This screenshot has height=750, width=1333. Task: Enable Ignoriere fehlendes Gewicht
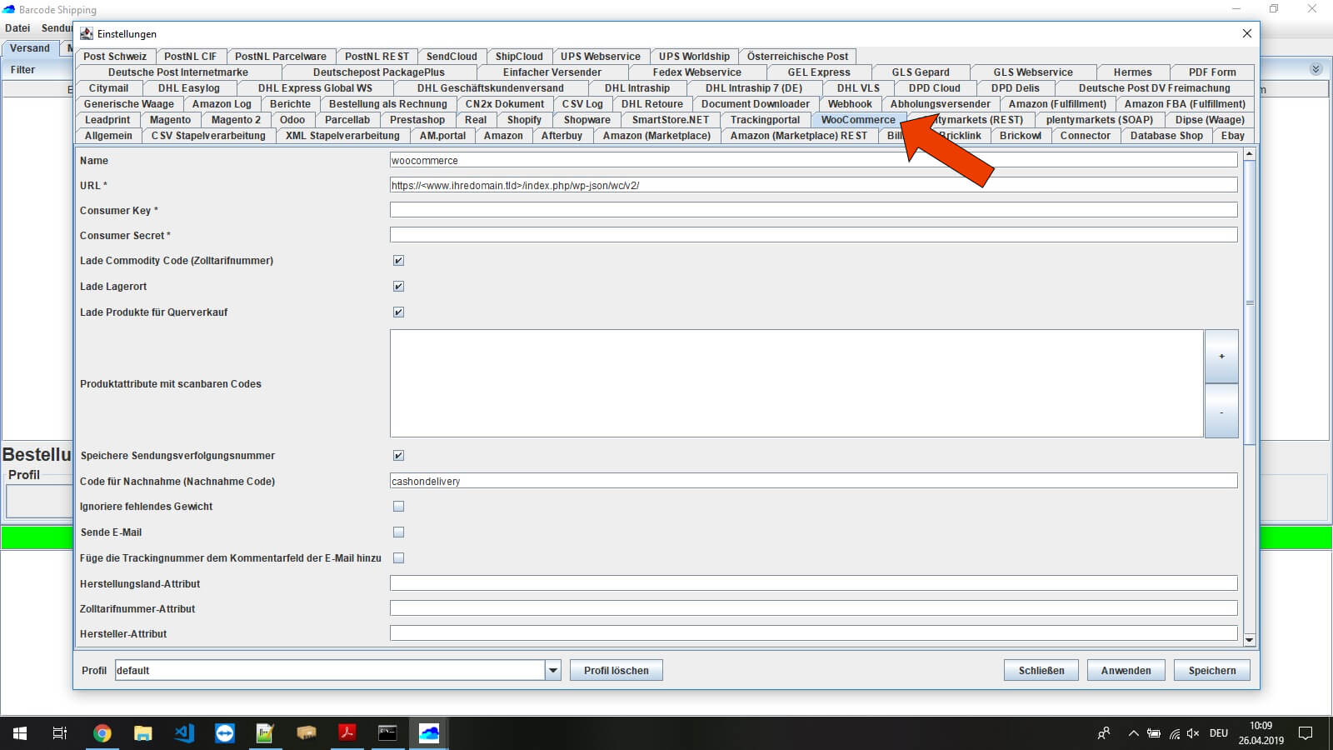[398, 507]
